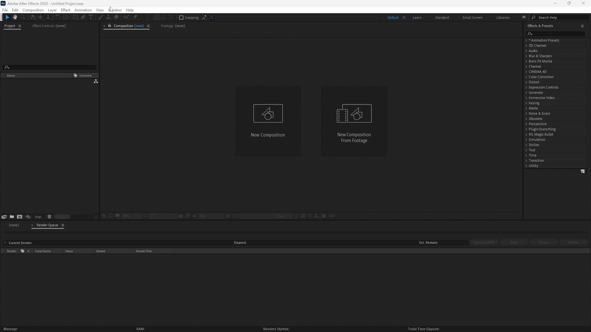Click the Interpret Footage icon in Project panel
This screenshot has width=591, height=332.
4,217
